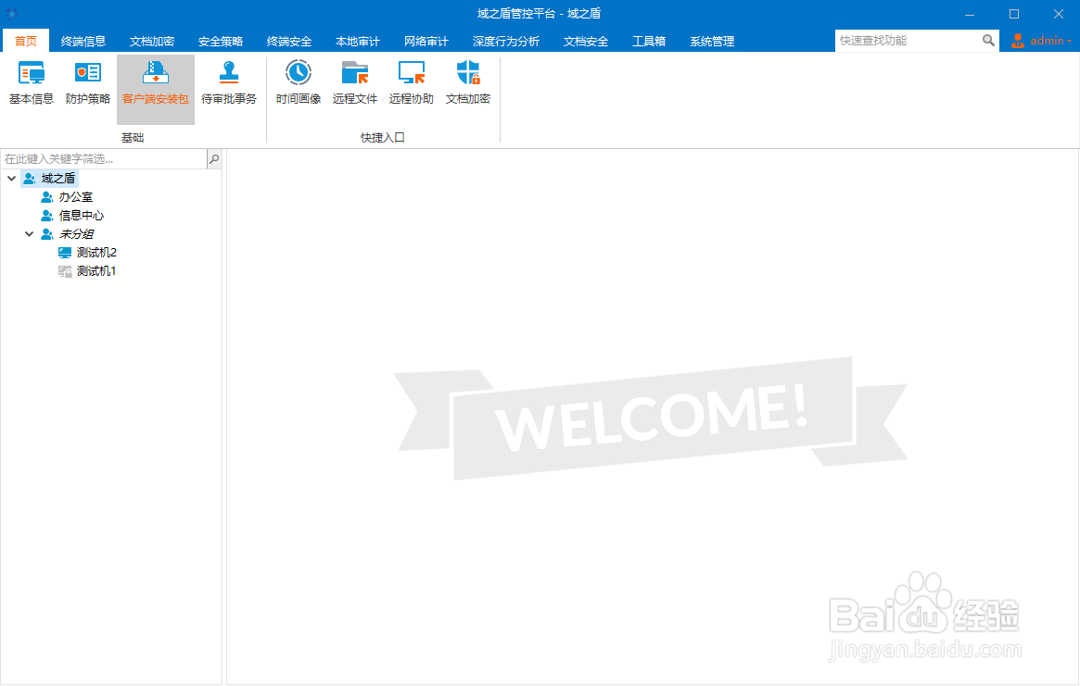This screenshot has height=686, width=1080.
Task: Select the 测试机2 terminal label
Action: 96,253
